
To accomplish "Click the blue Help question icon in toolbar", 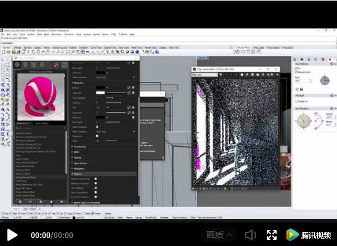I will (x=157, y=52).
